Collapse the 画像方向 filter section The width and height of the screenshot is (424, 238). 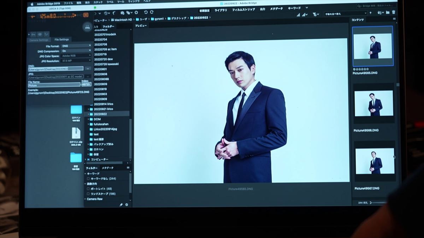(85, 184)
